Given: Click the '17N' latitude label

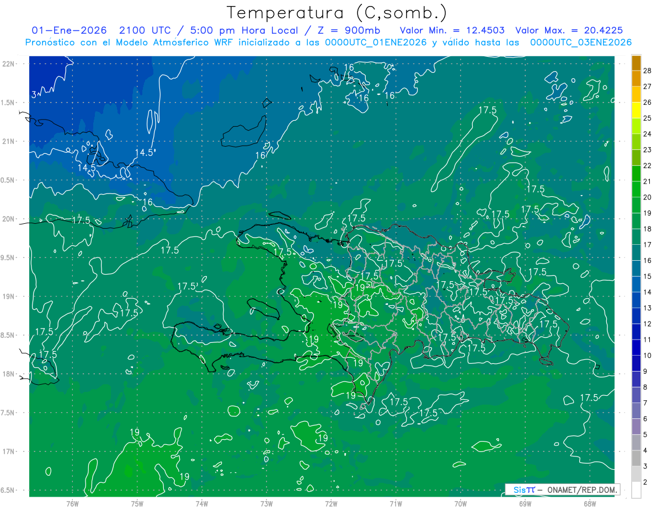Looking at the screenshot, I should tap(8, 451).
